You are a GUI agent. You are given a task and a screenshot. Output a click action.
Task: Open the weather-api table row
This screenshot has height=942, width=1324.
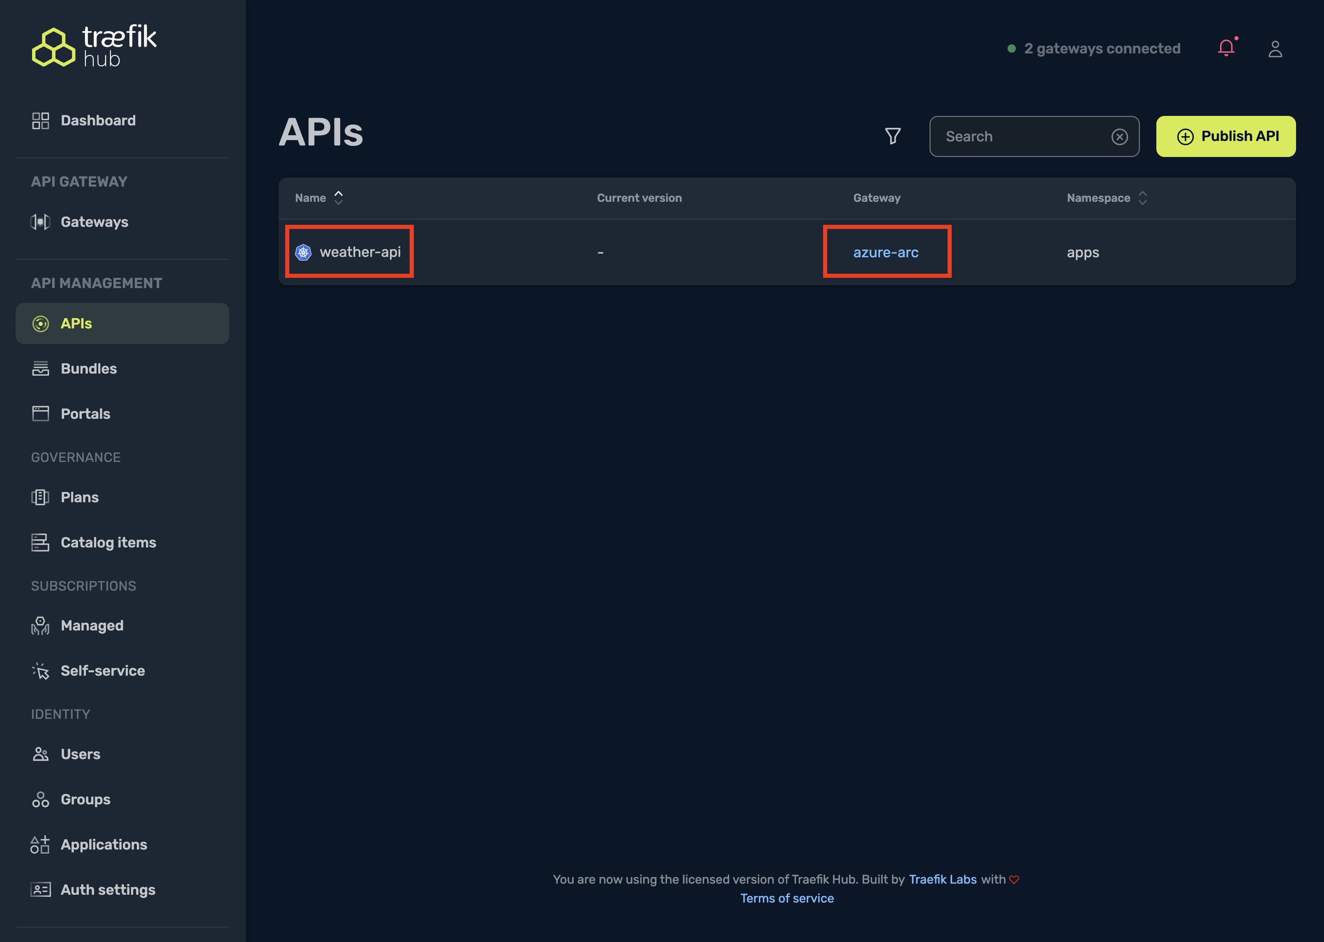360,252
